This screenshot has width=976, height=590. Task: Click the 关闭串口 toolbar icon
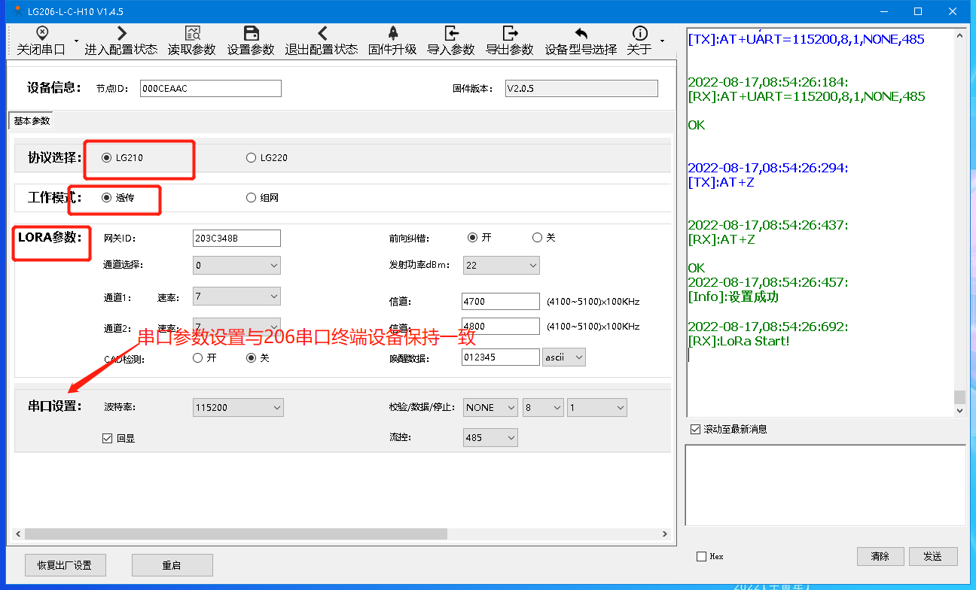pos(41,34)
